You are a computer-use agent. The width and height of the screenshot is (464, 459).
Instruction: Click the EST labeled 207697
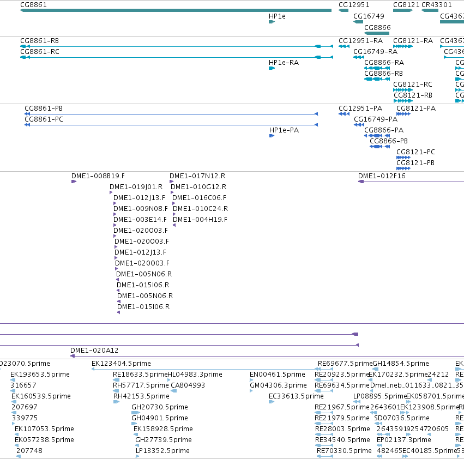click(x=25, y=408)
